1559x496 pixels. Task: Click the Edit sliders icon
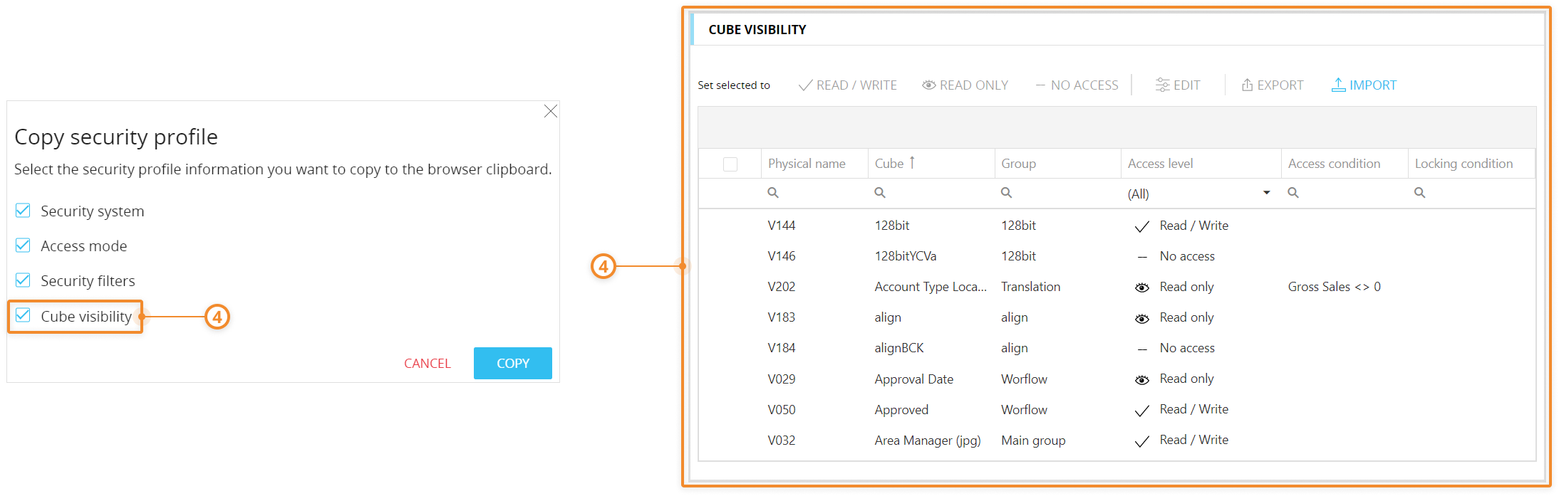(x=1162, y=85)
